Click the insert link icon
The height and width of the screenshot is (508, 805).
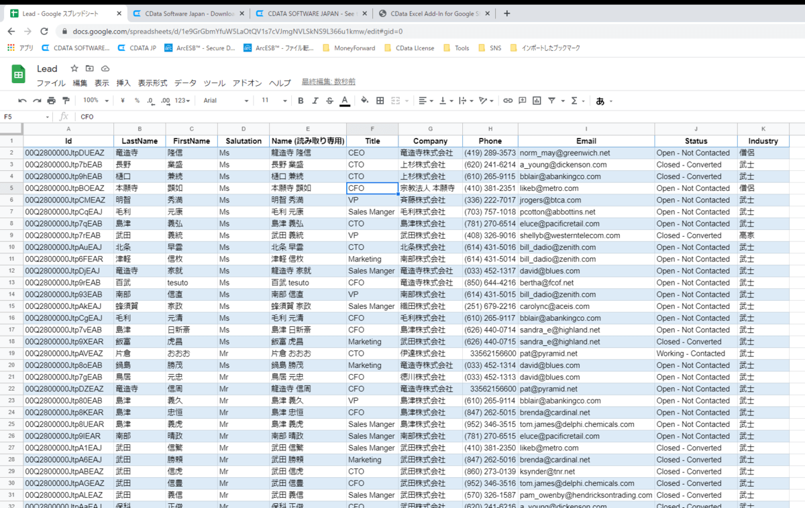tap(508, 101)
